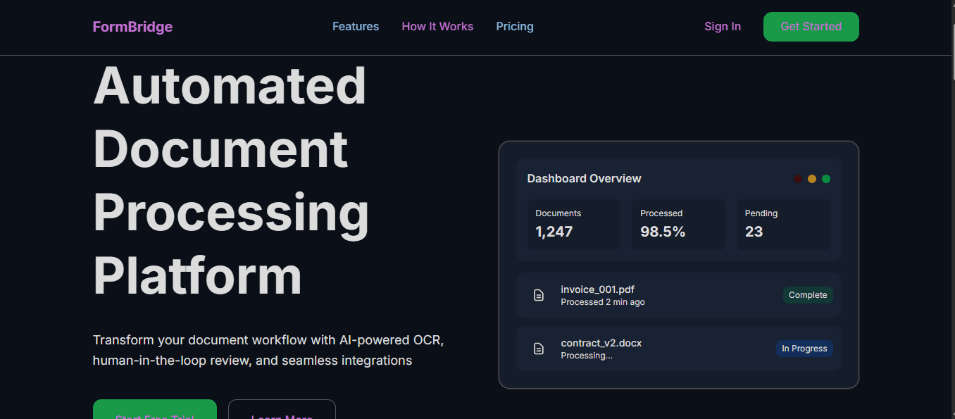Click the Automated Document Processing Platform heading
Screen dimensions: 955x419
coord(231,180)
